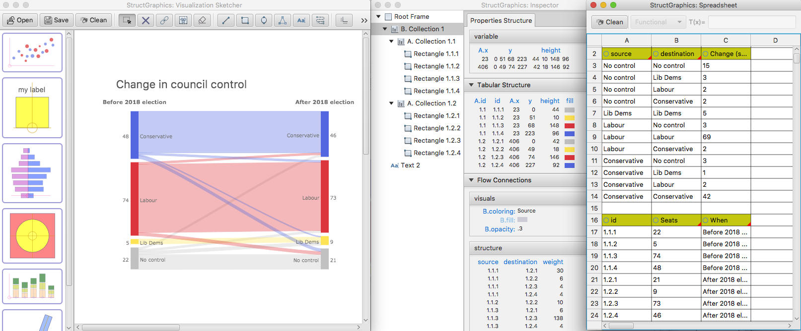Select the line drawing tool
This screenshot has width=801, height=331.
coord(226,20)
